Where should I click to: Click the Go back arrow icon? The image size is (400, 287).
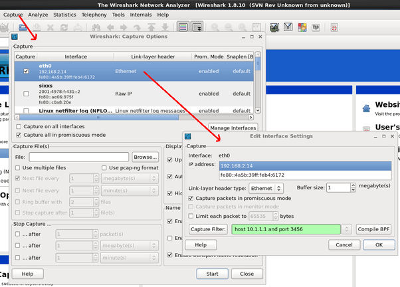110,27
